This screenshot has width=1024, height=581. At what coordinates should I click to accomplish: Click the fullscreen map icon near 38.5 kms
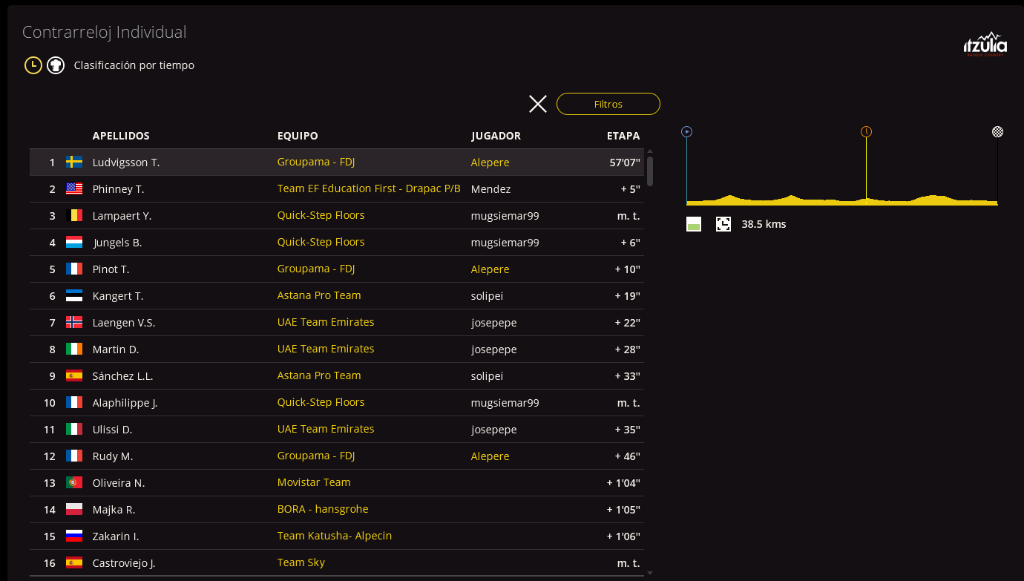click(x=723, y=224)
